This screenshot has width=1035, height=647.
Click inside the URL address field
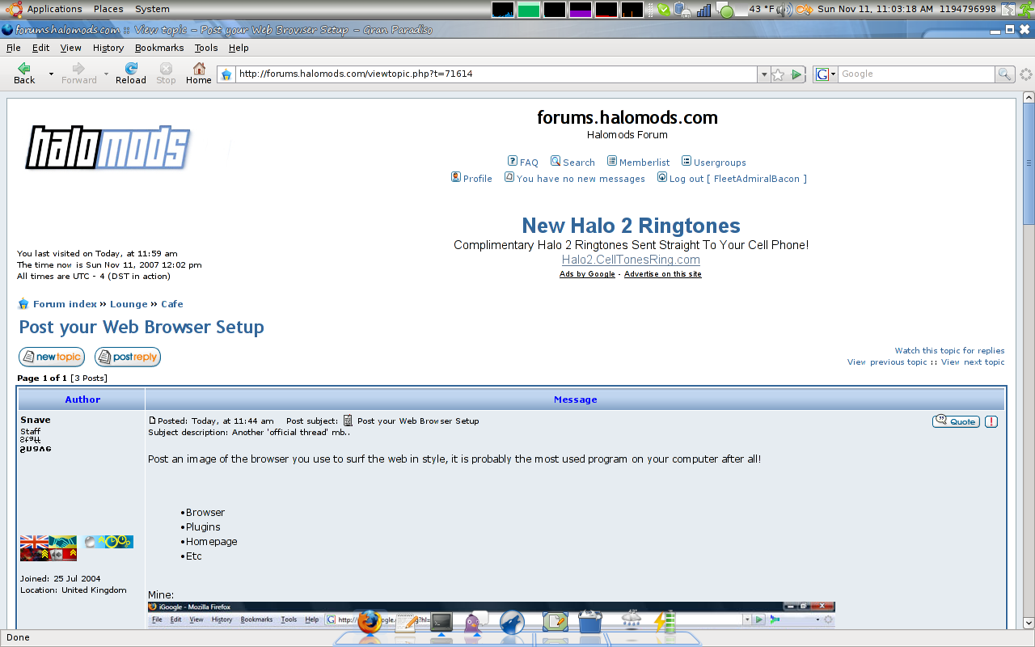tap(496, 74)
